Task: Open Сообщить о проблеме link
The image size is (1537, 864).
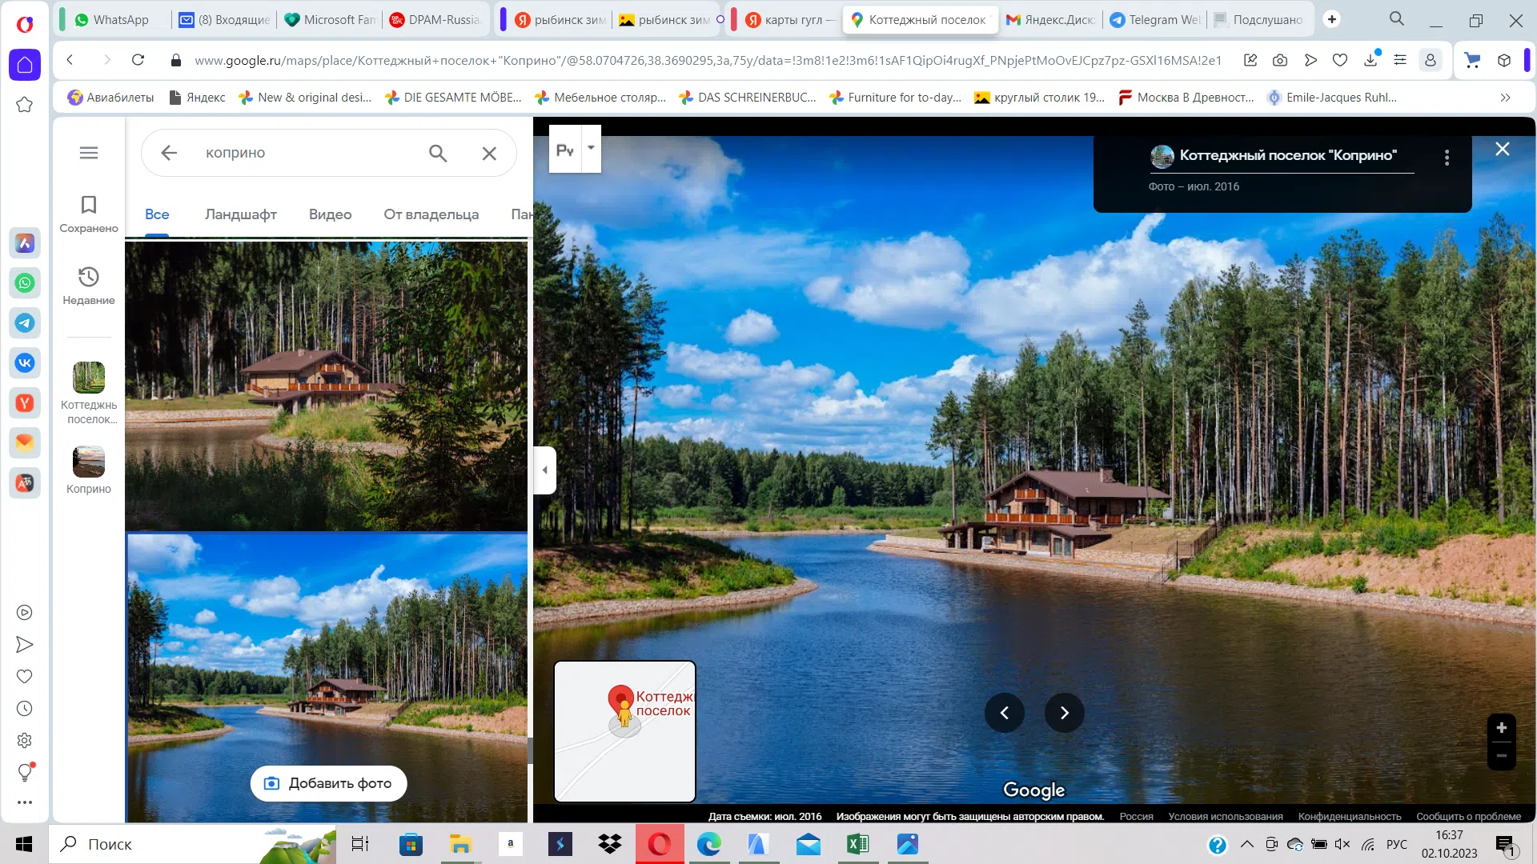Action: click(1469, 817)
